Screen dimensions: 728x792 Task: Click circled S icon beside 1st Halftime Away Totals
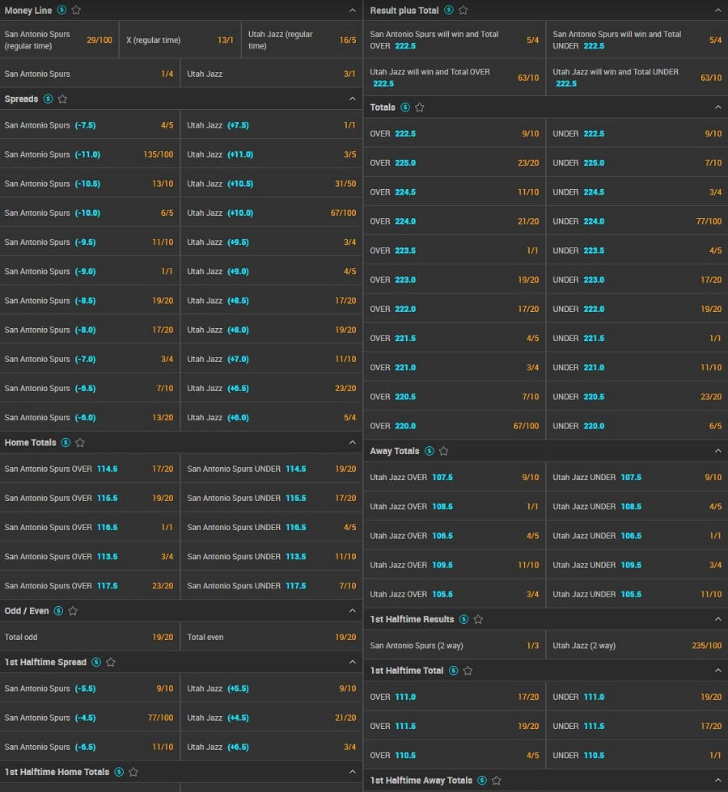482,781
